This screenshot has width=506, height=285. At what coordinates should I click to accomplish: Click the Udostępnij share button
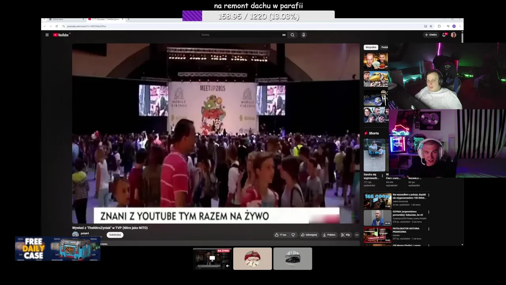click(x=309, y=235)
